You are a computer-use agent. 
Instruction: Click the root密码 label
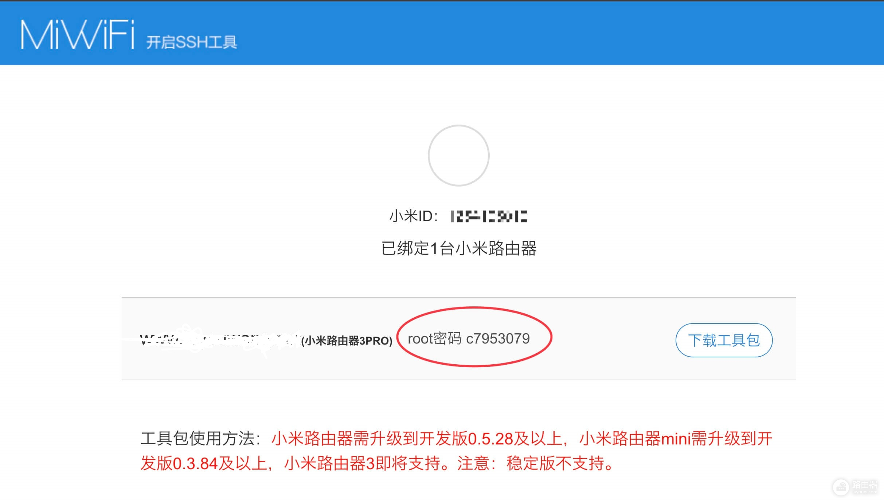tap(435, 339)
